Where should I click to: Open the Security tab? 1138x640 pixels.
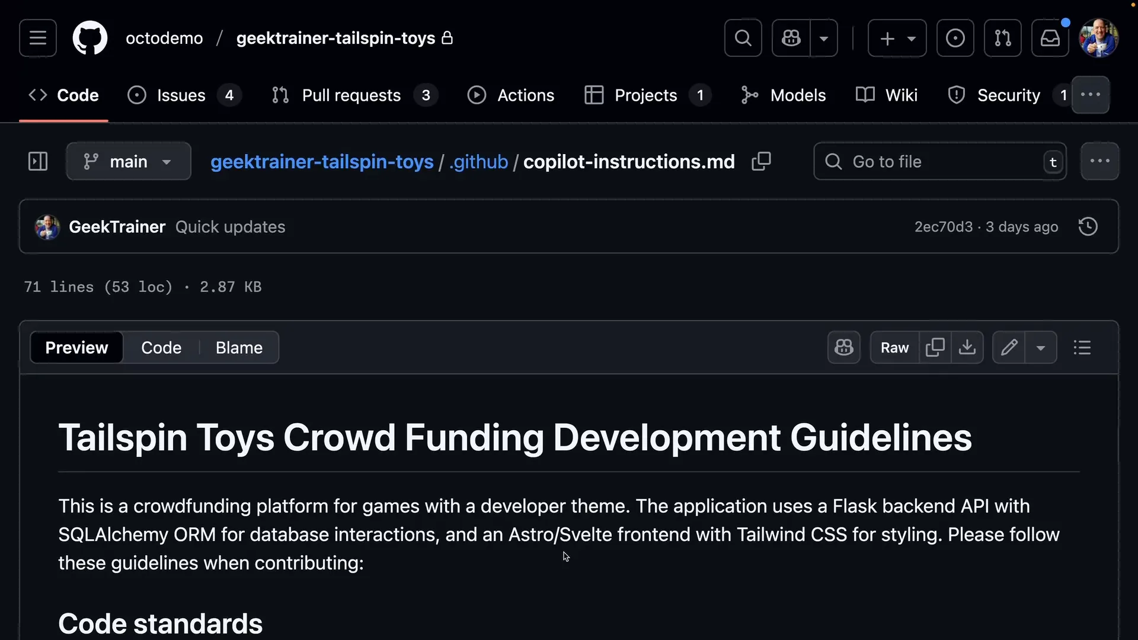pos(1008,95)
